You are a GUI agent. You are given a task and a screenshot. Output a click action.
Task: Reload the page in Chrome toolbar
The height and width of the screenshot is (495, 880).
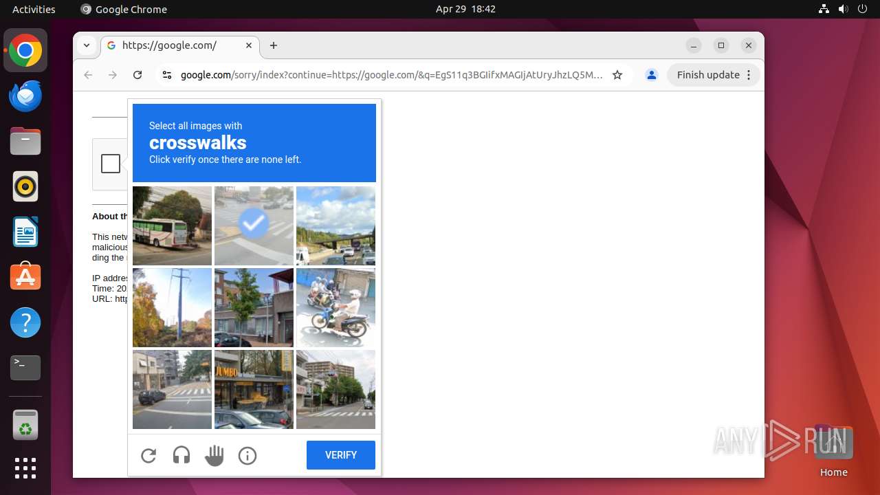point(137,75)
